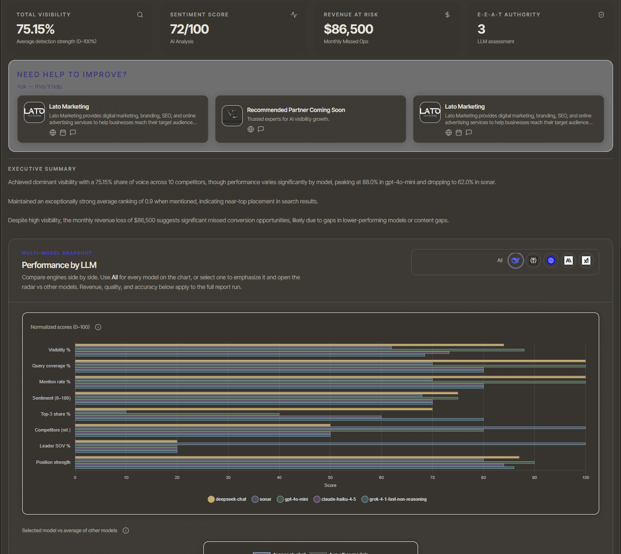Click 'Average detection strength (0–100%)' caption
This screenshot has height=554, width=621.
[57, 42]
